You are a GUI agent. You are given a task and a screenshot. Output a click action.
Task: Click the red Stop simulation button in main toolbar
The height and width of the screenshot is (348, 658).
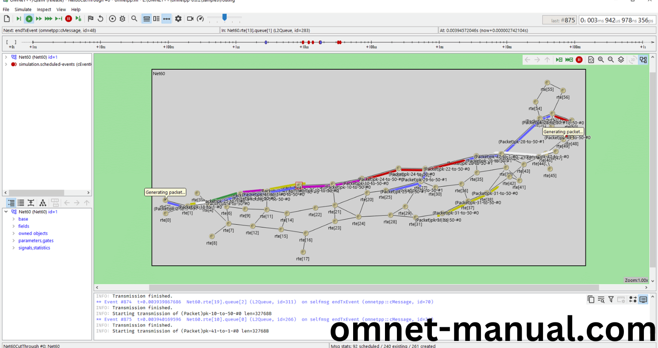coord(69,19)
